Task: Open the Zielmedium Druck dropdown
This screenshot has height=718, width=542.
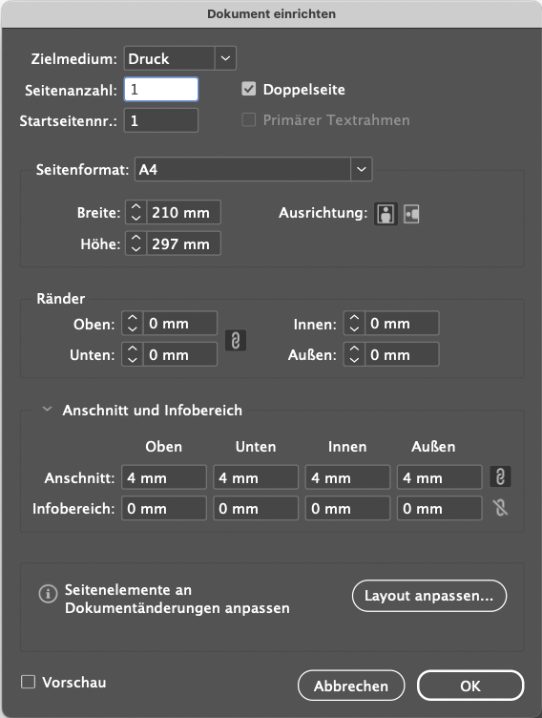Action: pyautogui.click(x=180, y=58)
